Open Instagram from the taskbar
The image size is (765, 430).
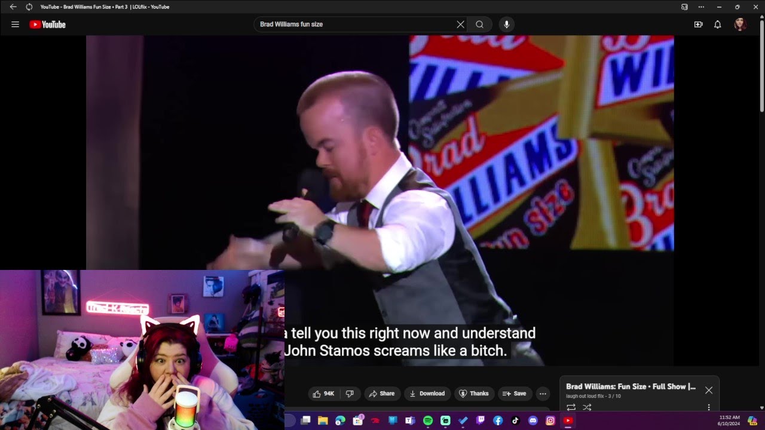point(550,420)
